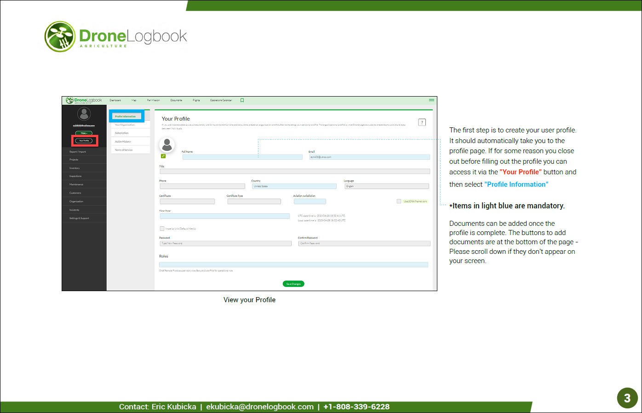
Task: Click the green pencil edit-photo icon
Action: point(163,156)
